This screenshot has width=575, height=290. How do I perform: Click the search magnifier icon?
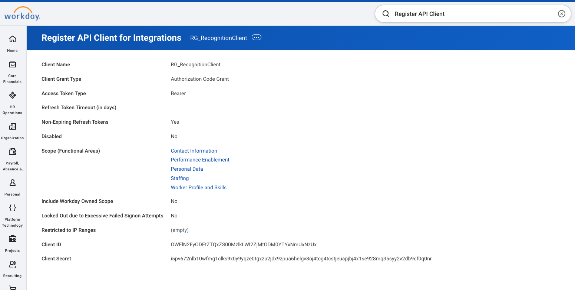coord(386,14)
